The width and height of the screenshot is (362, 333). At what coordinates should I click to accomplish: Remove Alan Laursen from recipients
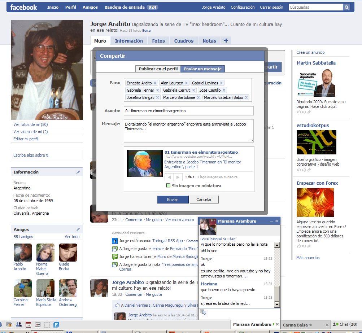tap(186, 83)
